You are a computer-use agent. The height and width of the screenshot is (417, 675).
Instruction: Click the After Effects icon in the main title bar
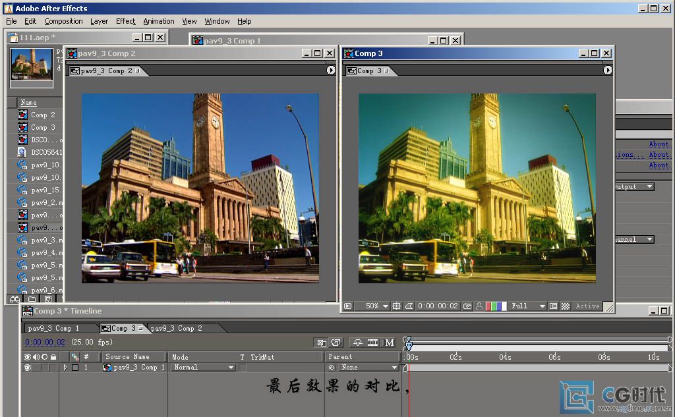pos(8,8)
